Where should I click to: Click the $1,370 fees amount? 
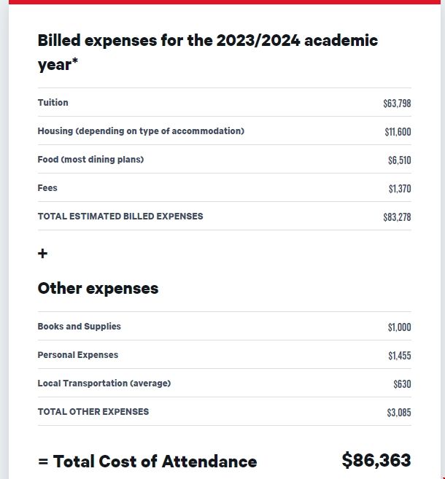click(x=400, y=189)
